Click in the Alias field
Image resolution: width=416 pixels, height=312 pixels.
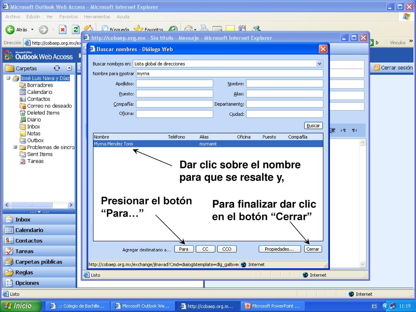[285, 94]
